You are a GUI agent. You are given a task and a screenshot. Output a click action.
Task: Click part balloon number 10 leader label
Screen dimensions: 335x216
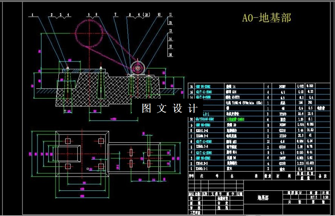[x=159, y=15]
